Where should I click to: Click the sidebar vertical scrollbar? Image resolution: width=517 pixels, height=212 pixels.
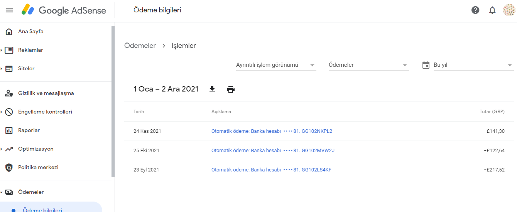point(113,101)
